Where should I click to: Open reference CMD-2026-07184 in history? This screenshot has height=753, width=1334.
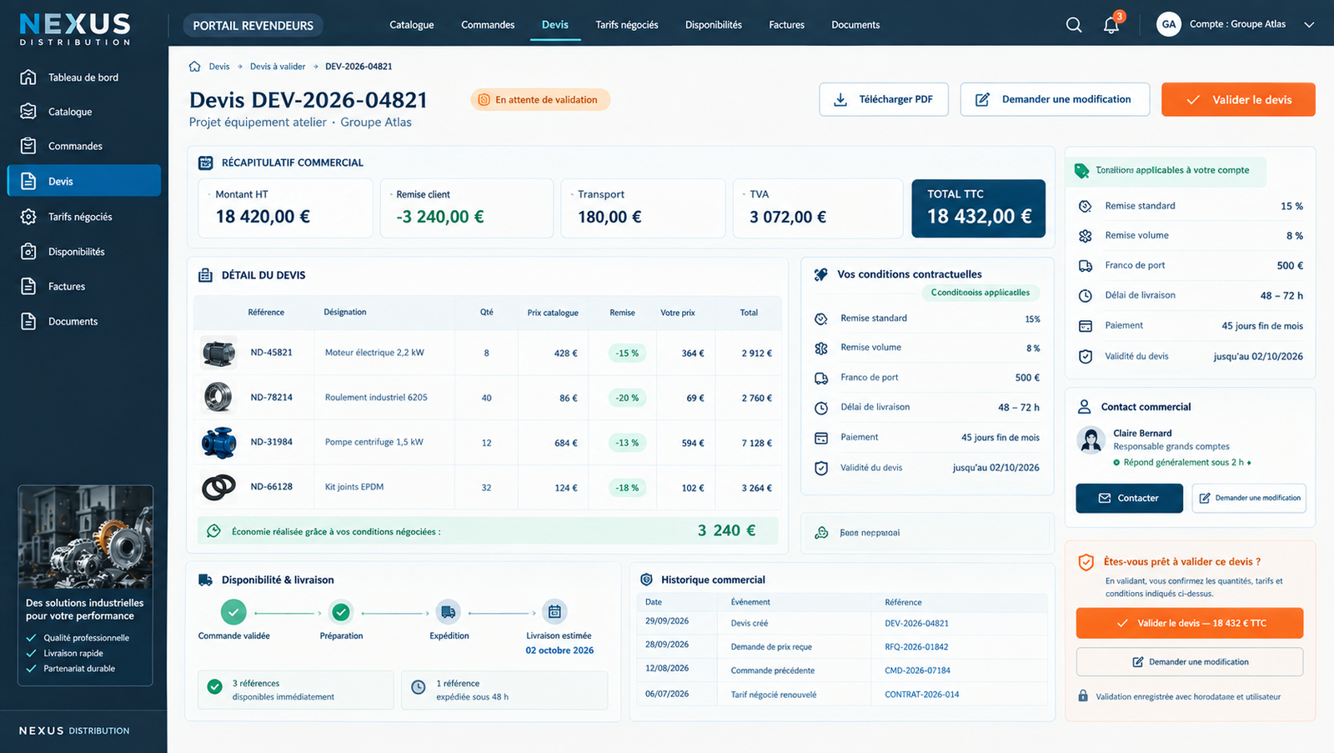(917, 670)
